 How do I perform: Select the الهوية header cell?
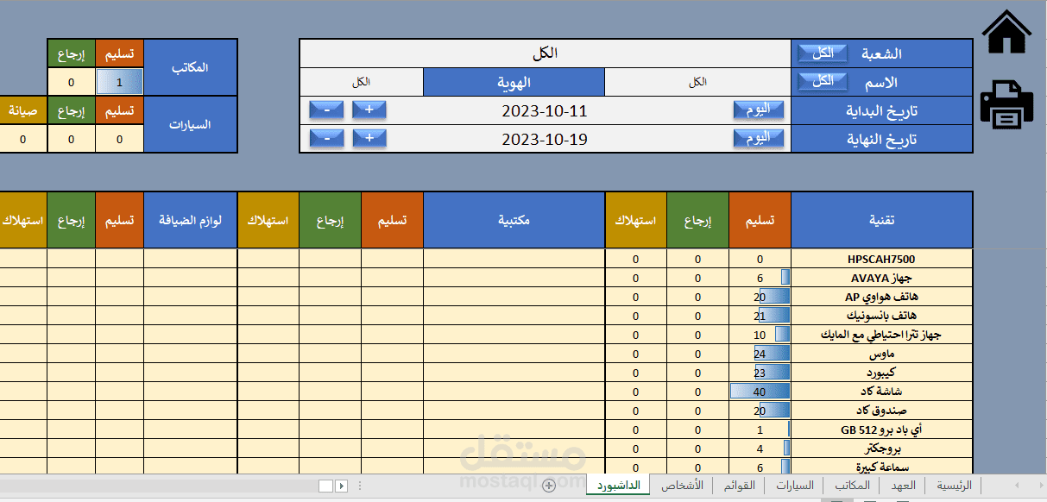(x=514, y=82)
